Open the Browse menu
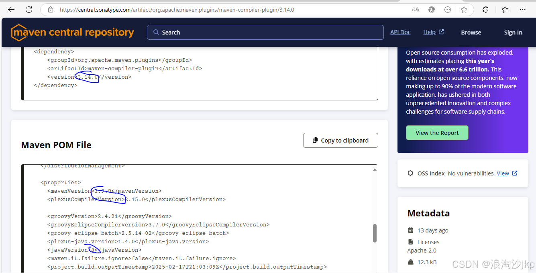 [471, 33]
